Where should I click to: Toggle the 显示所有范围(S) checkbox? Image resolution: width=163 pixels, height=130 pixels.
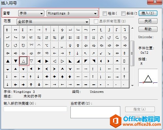coord(96,21)
